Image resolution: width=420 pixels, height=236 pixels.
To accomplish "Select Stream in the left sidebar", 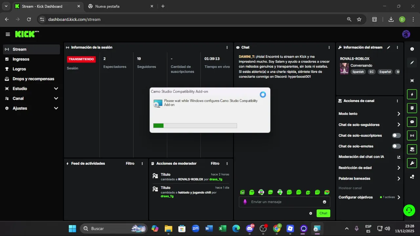I will click(31, 49).
